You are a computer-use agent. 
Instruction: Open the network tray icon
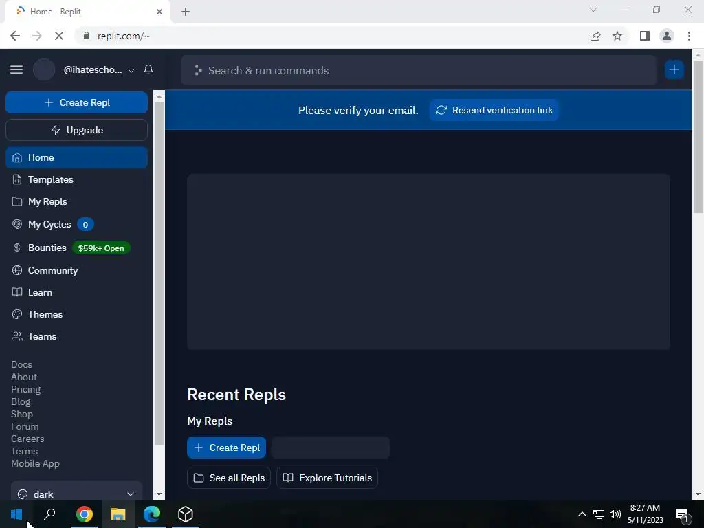pos(599,514)
